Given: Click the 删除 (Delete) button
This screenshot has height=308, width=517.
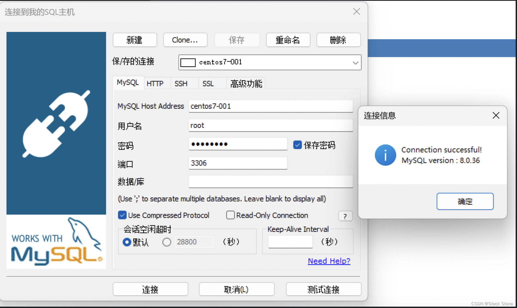Looking at the screenshot, I should (x=338, y=40).
